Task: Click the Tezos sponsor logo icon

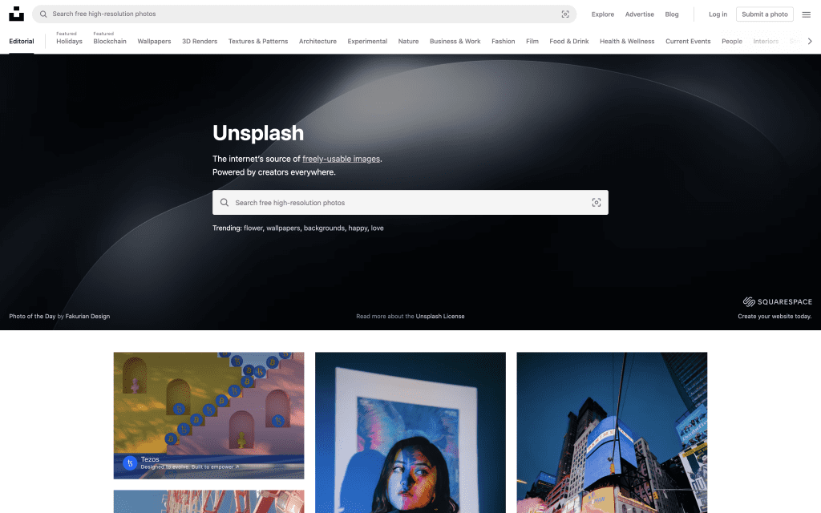Action: 130,463
